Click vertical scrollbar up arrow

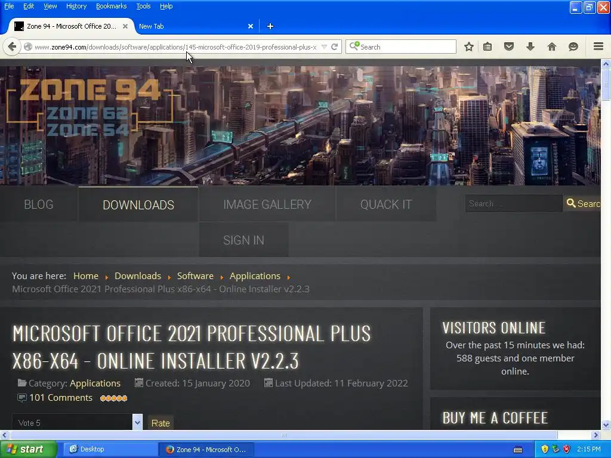click(x=606, y=63)
